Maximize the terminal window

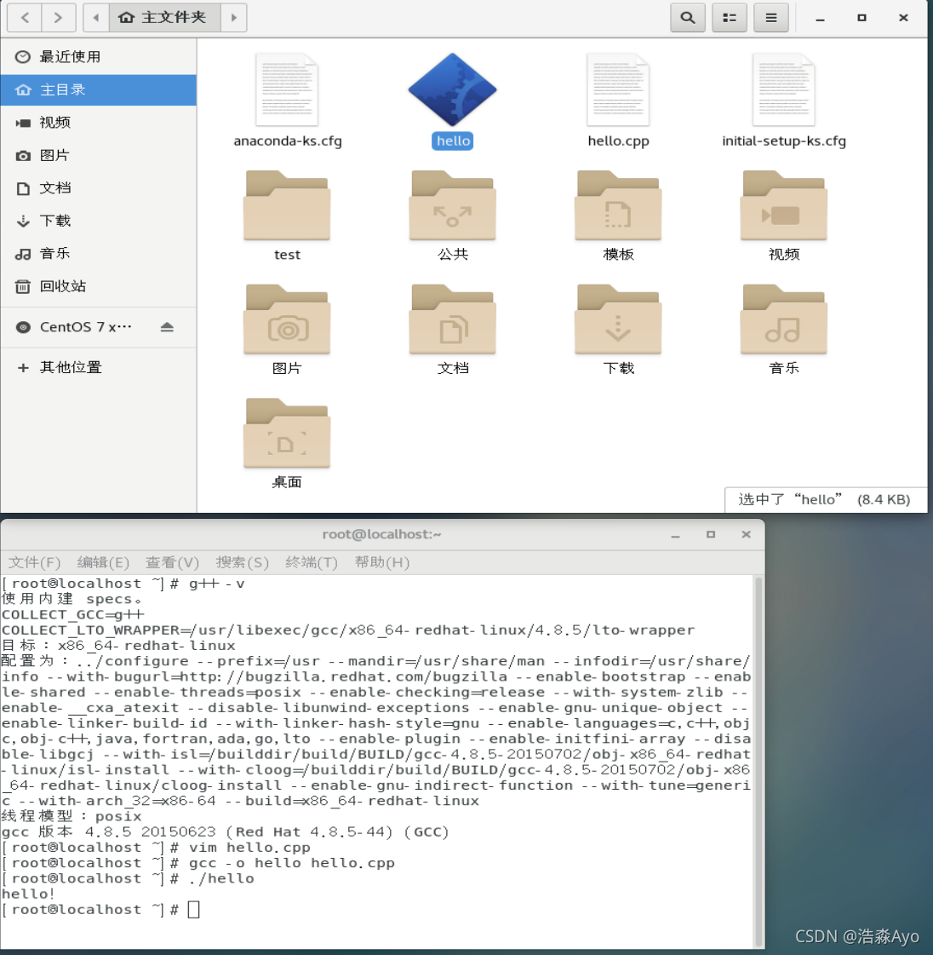[x=710, y=535]
